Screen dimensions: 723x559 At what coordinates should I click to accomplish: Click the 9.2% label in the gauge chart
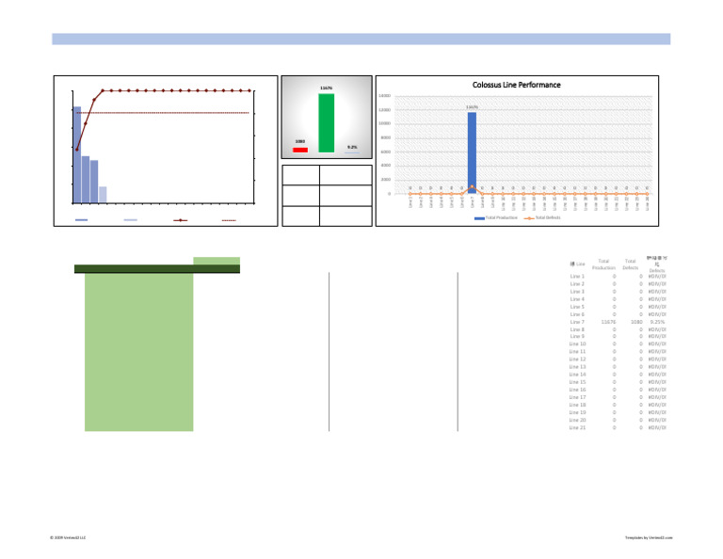pyautogui.click(x=352, y=147)
